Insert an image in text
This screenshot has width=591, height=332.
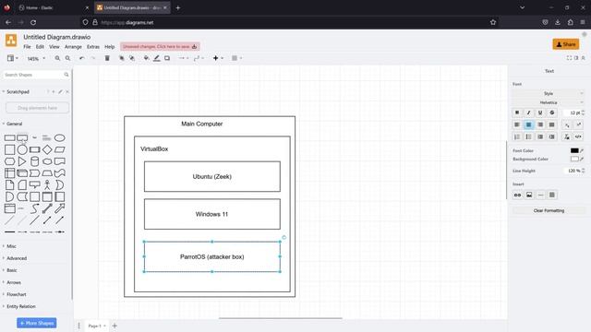tap(529, 195)
